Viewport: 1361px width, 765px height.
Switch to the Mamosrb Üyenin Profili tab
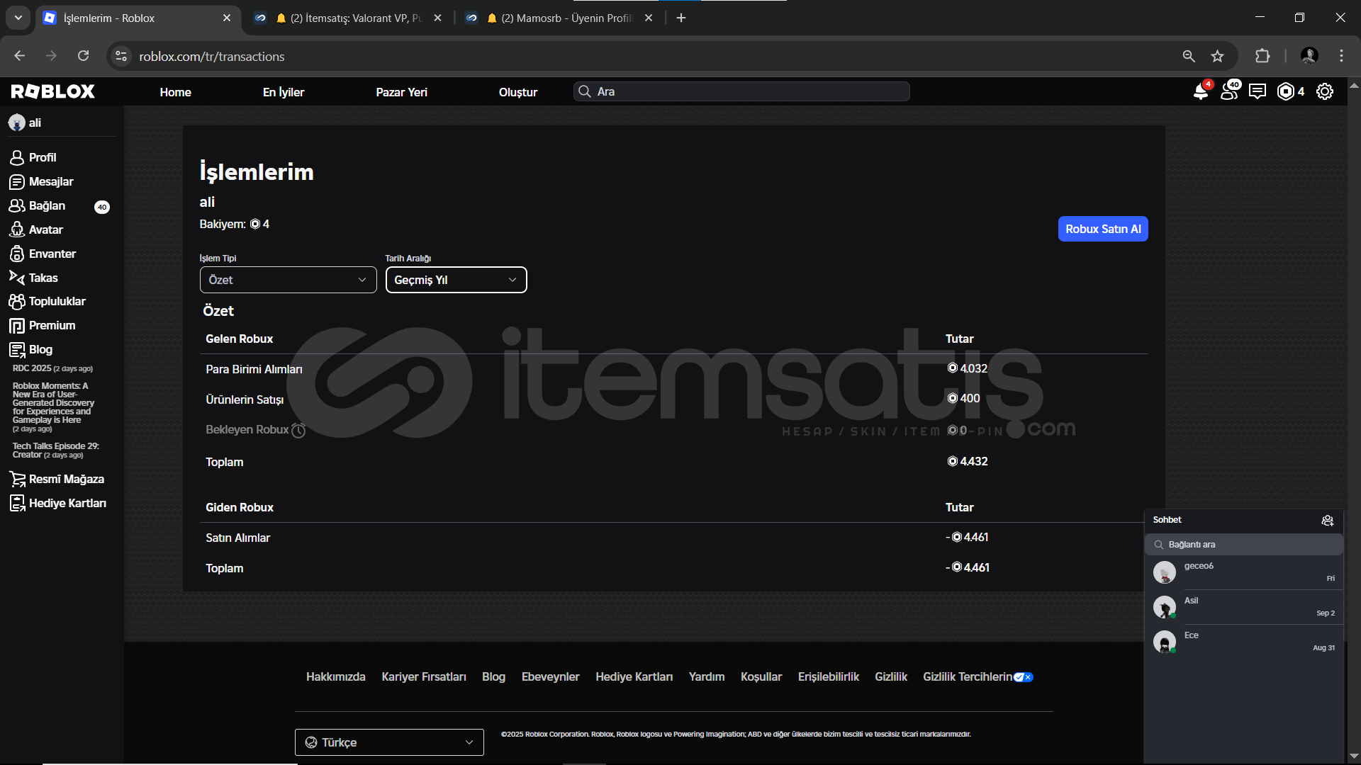pyautogui.click(x=560, y=18)
